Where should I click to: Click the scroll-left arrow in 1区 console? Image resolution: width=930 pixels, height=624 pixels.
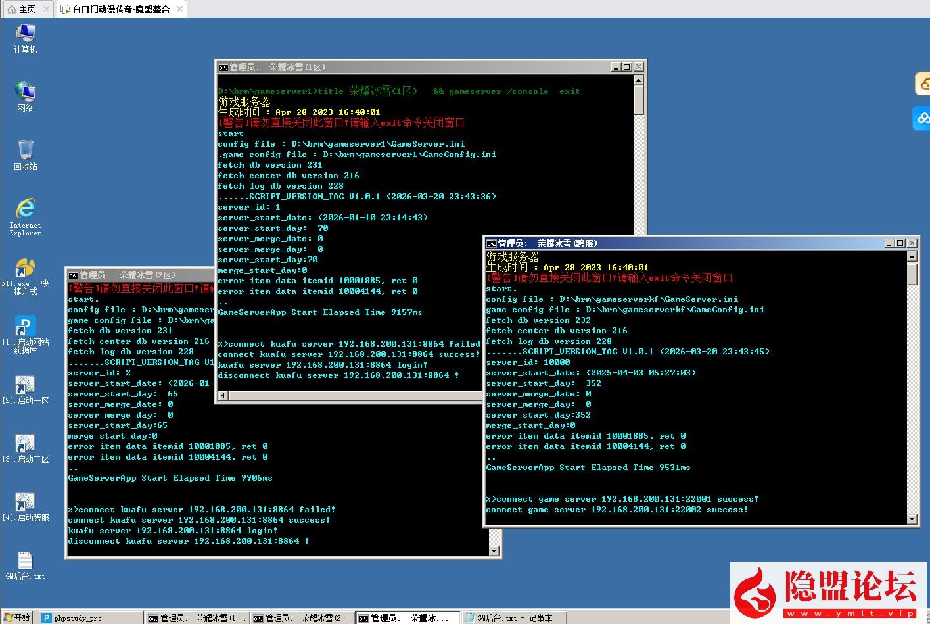(x=223, y=395)
